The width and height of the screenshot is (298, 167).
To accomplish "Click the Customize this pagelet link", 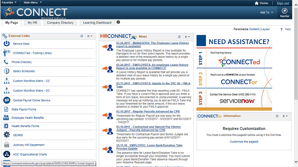I will click(x=244, y=141).
